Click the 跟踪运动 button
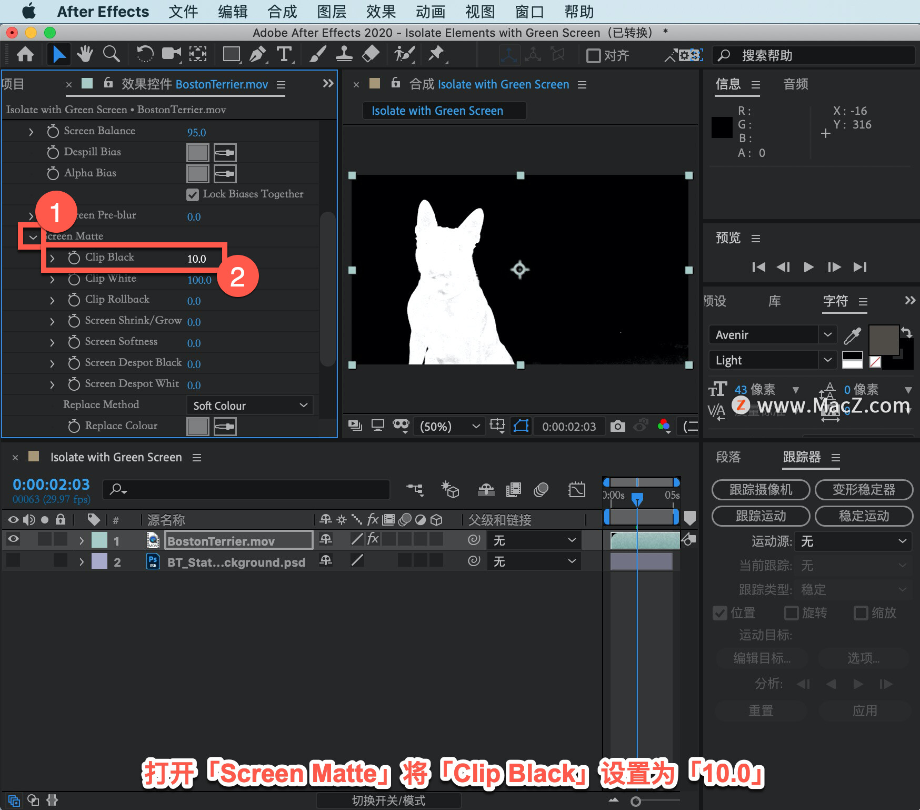The width and height of the screenshot is (920, 810). pos(761,516)
